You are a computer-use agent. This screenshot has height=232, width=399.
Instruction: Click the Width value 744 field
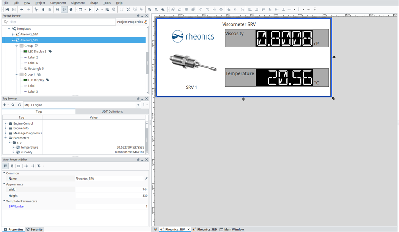click(x=112, y=189)
